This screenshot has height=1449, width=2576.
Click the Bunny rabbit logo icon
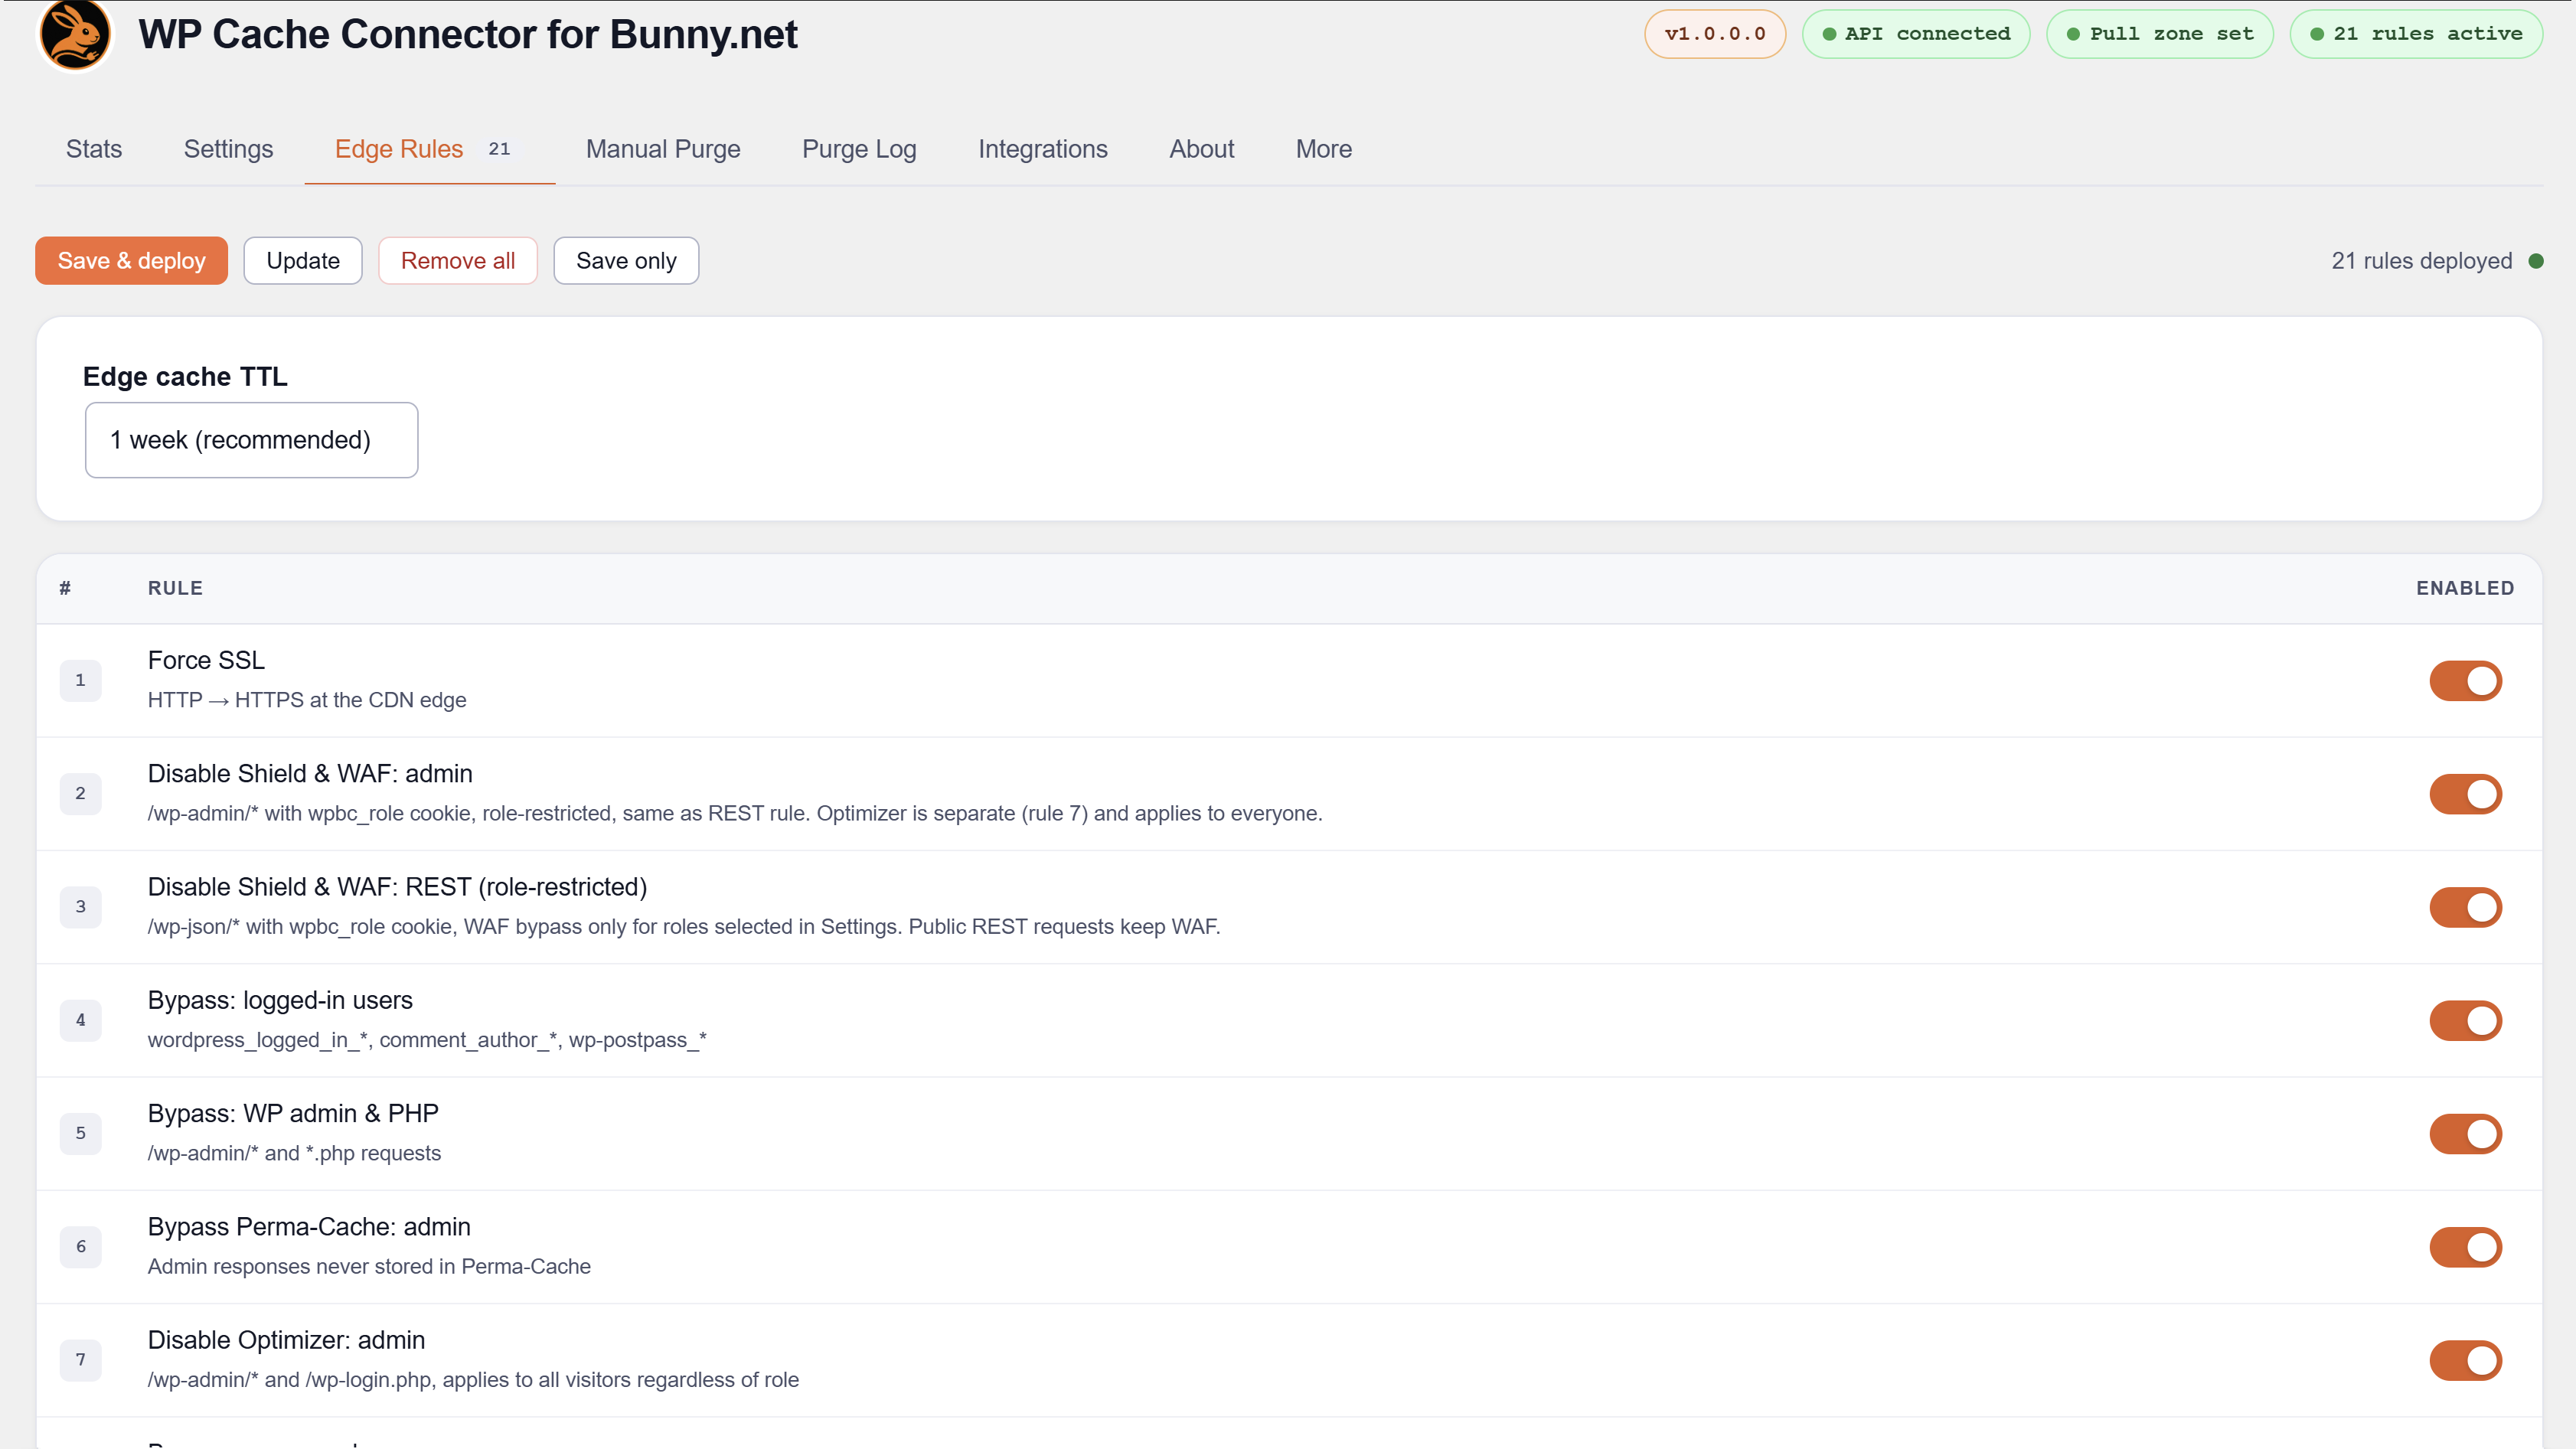click(x=75, y=35)
